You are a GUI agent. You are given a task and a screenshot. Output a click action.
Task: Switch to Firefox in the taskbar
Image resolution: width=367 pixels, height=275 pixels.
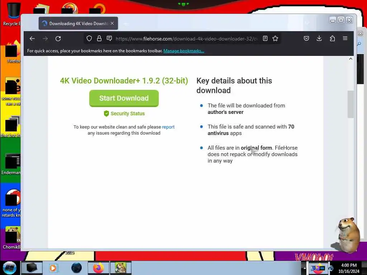(x=99, y=268)
